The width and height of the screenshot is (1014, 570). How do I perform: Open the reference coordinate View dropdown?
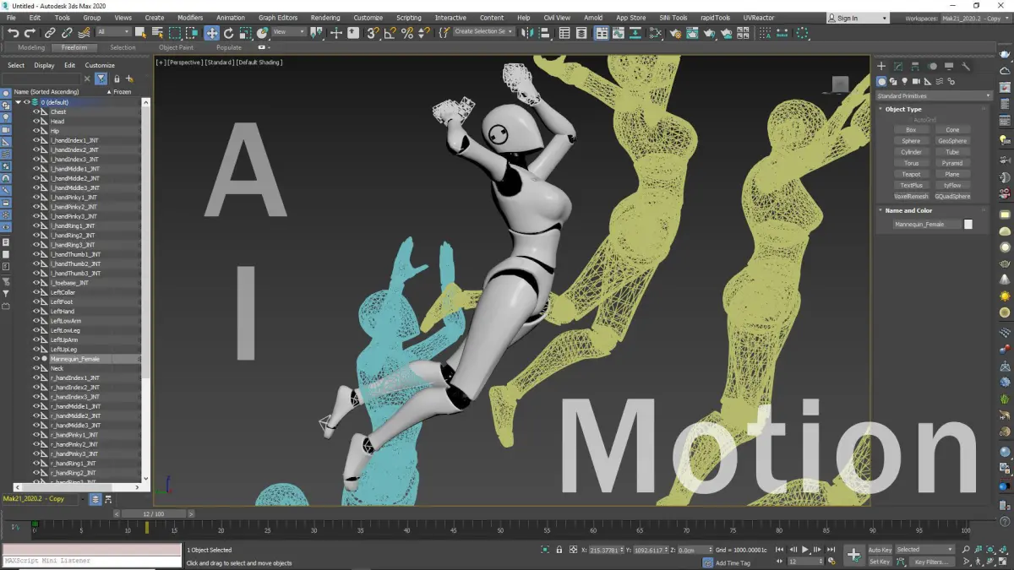click(289, 32)
